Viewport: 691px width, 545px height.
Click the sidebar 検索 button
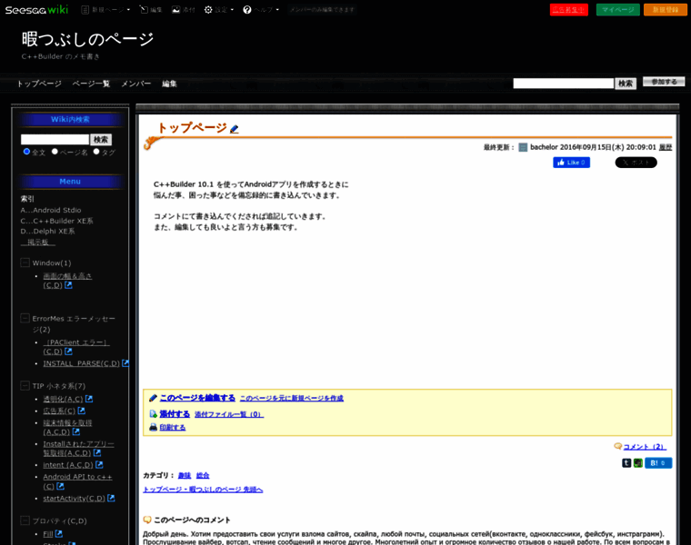point(101,140)
